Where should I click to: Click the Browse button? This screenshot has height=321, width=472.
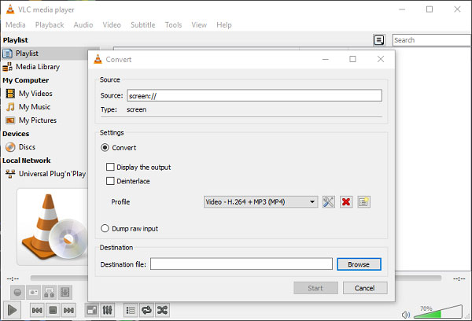tap(359, 264)
